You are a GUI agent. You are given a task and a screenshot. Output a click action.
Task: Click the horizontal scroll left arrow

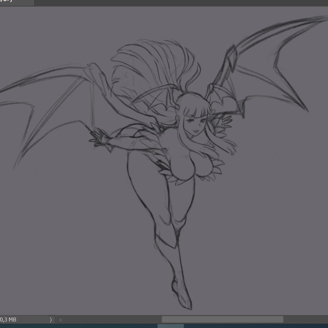[x=61, y=320]
